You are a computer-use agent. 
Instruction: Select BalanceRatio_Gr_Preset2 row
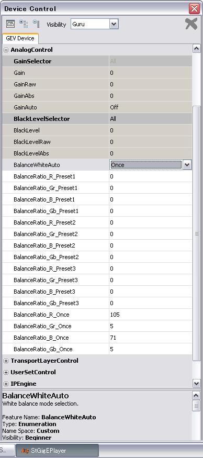click(97, 234)
